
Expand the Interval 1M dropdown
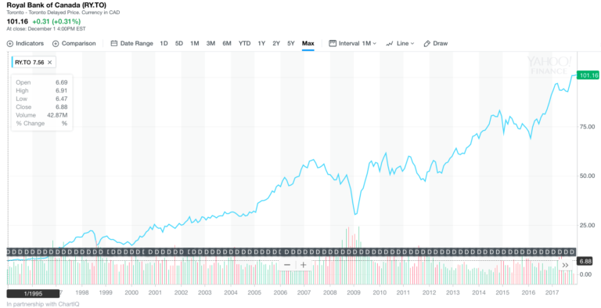(x=353, y=43)
